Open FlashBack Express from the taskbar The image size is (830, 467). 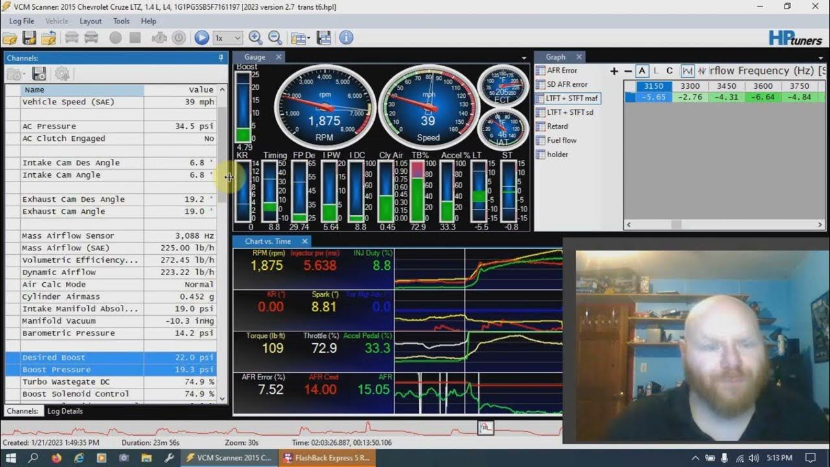[327, 457]
